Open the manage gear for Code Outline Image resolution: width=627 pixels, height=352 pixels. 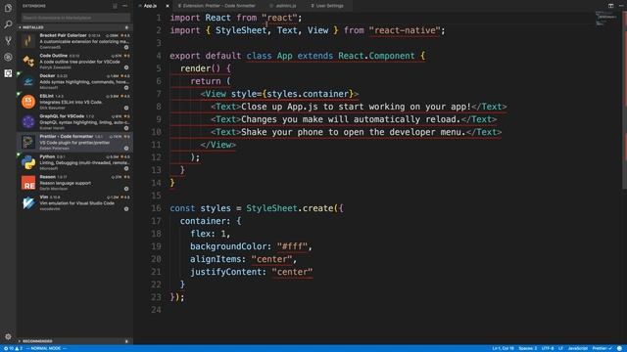pyautogui.click(x=126, y=67)
